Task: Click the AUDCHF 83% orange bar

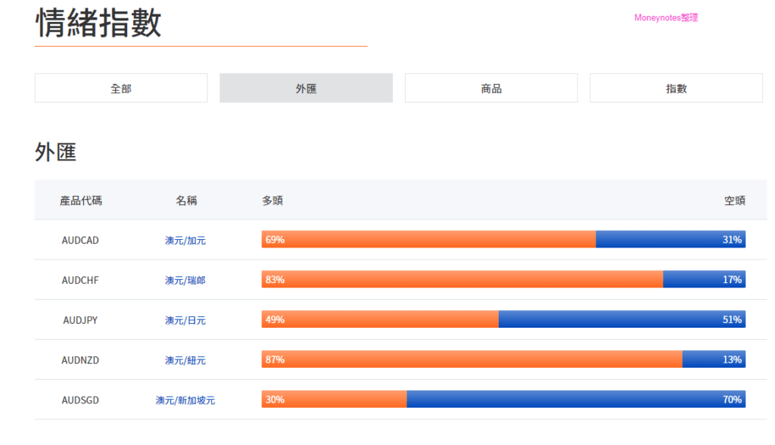Action: pyautogui.click(x=462, y=279)
